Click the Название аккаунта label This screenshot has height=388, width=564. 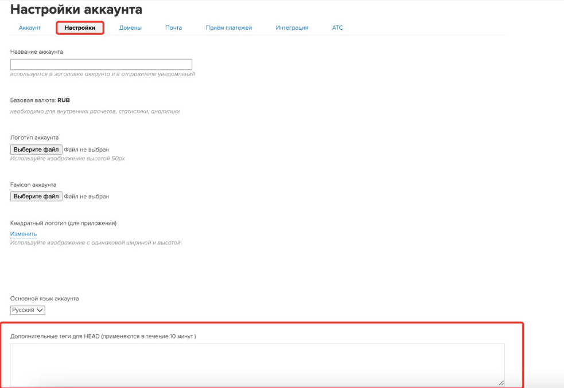36,52
